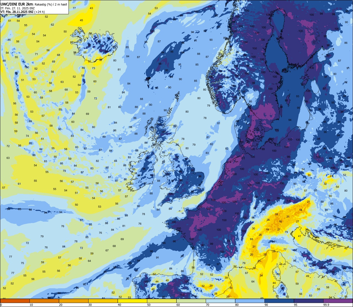The image size is (353, 307).
Task: Click the legend tick label '95'
Action: pyautogui.click(x=296, y=305)
